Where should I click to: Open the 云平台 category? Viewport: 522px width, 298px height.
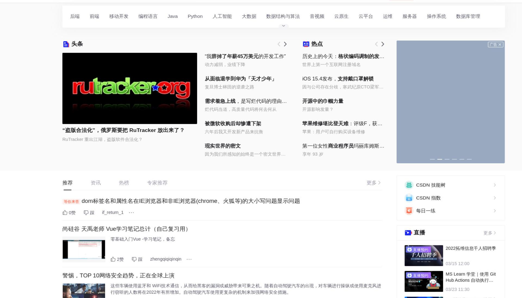[366, 16]
